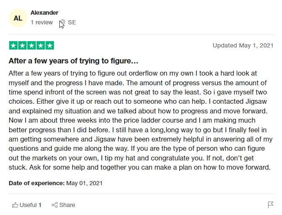Click the fifth green rating star
This screenshot has width=282, height=215.
tap(50, 45)
